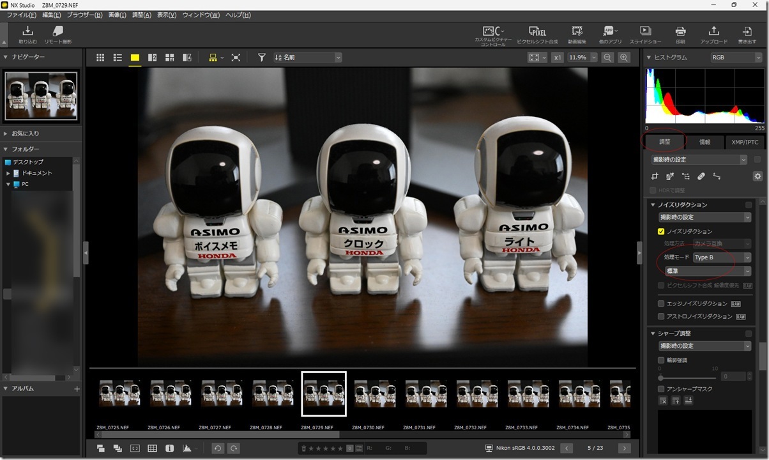Add a new album with plus
Screen dimensions: 769x460
tap(77, 388)
